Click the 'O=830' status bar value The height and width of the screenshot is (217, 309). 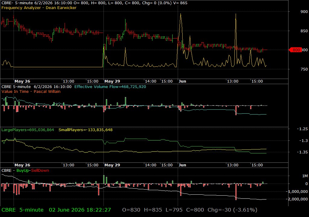[131, 210]
